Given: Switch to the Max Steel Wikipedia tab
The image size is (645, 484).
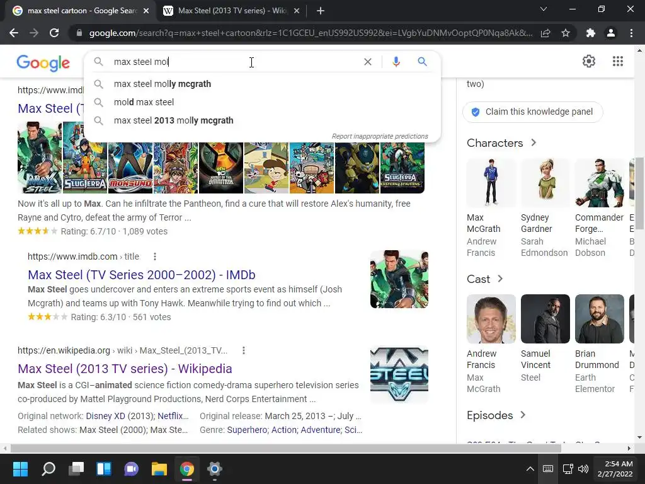Looking at the screenshot, I should pos(232,11).
